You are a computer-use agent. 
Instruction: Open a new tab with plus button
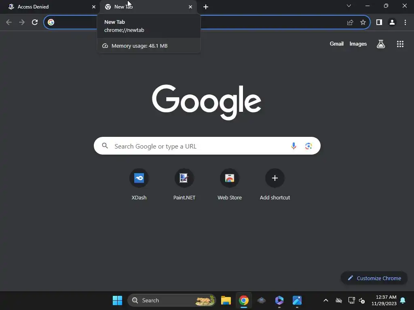(206, 7)
